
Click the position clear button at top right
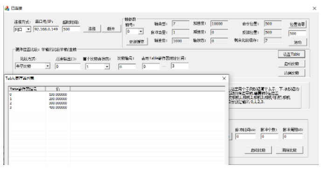pos(297,25)
